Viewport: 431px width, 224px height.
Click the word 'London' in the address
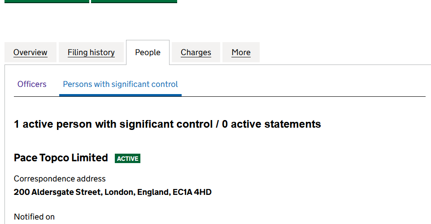tap(119, 192)
